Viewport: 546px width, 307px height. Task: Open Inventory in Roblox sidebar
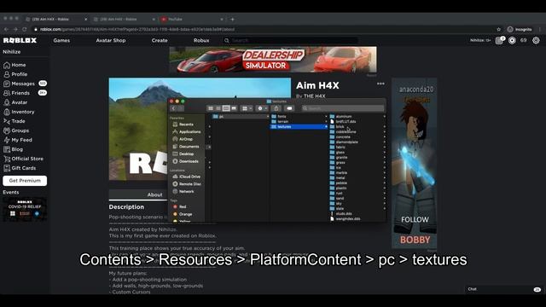19,112
